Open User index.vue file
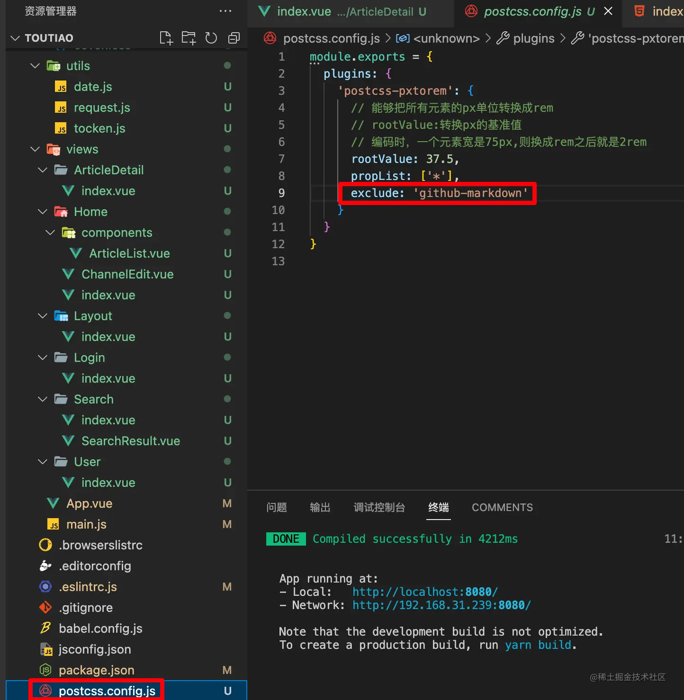 pos(108,483)
